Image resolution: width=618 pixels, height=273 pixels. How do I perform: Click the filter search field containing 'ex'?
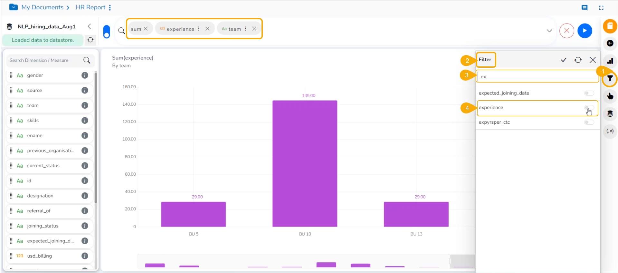[537, 77]
